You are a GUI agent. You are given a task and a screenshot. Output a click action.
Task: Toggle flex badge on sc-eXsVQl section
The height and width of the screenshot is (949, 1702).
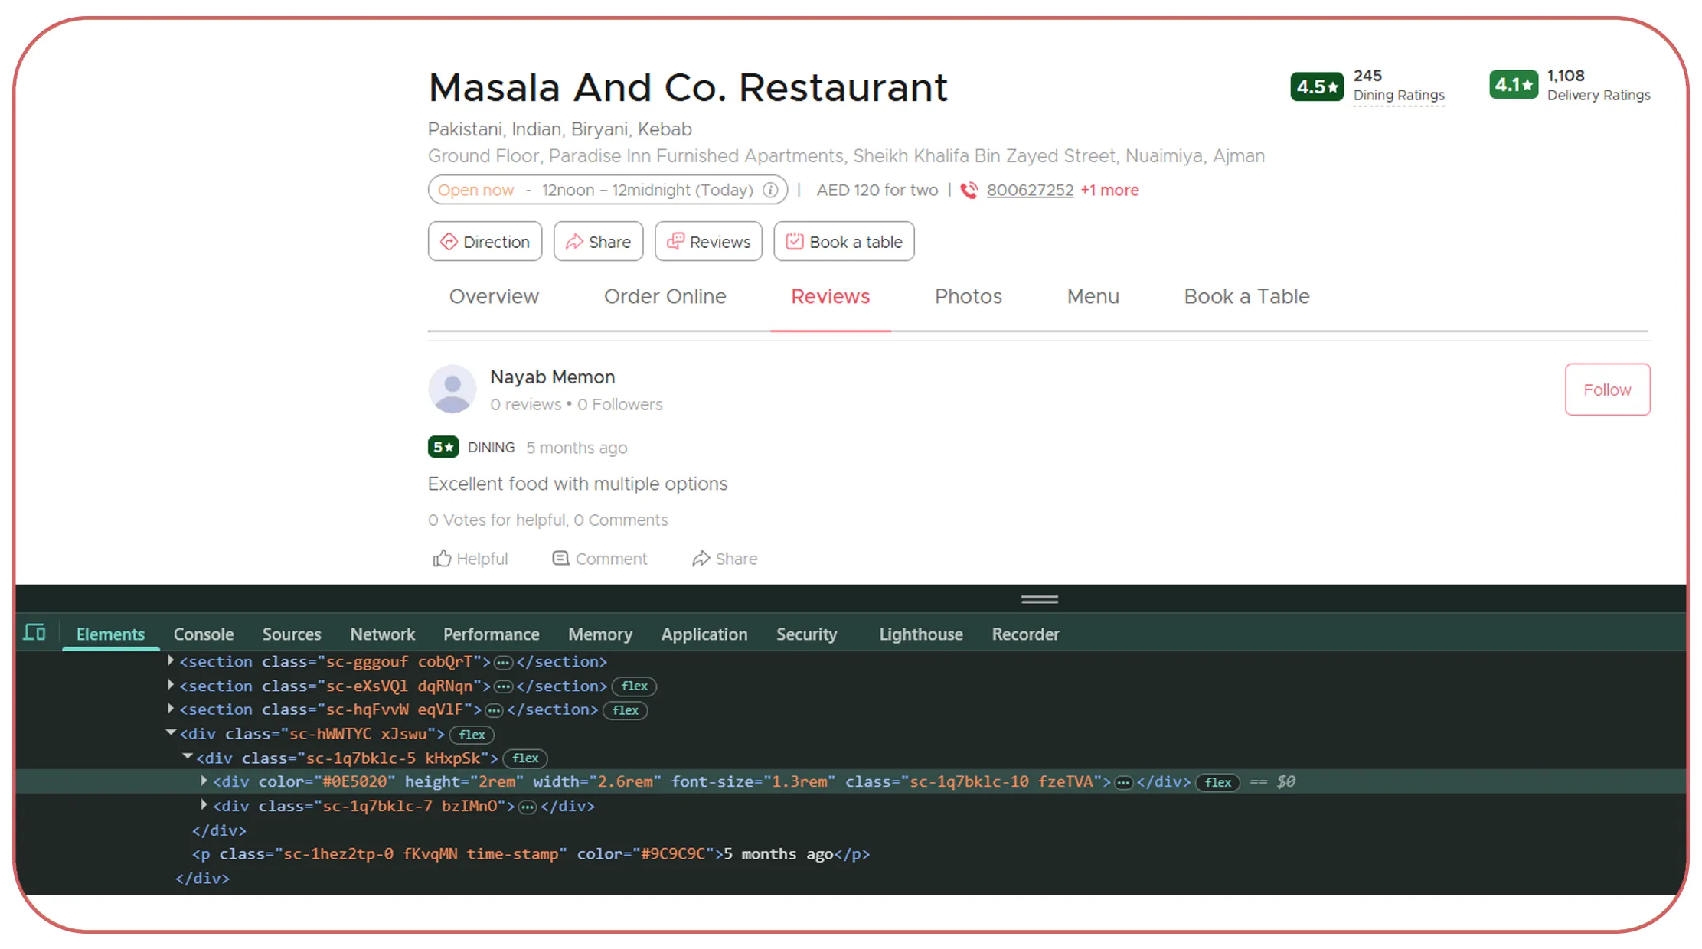coord(634,686)
